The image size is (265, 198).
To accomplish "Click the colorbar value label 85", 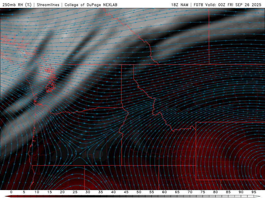I will (228, 192).
